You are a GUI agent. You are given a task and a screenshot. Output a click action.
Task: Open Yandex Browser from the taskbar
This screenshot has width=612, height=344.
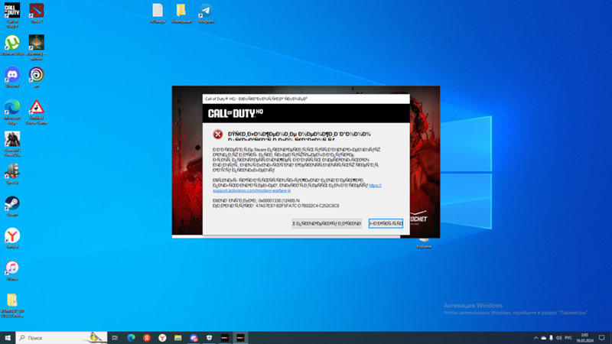click(x=162, y=338)
